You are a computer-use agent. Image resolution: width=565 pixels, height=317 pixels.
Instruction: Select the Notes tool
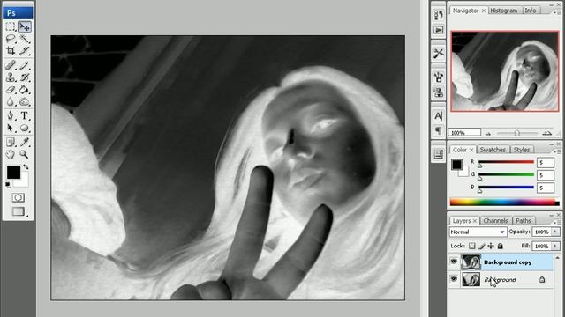tap(11, 142)
